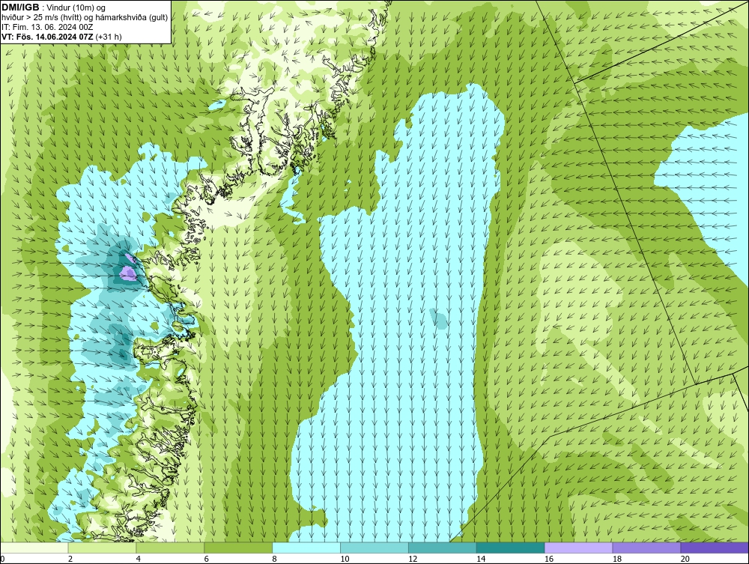Click legend label 14

click(x=481, y=559)
